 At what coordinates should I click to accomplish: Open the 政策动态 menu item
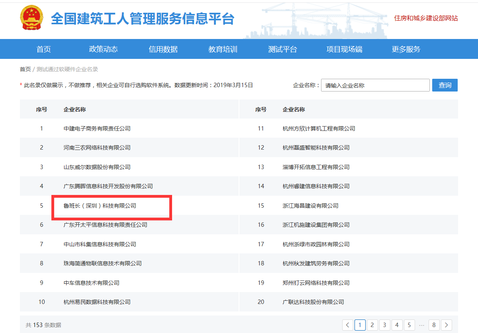coord(104,49)
